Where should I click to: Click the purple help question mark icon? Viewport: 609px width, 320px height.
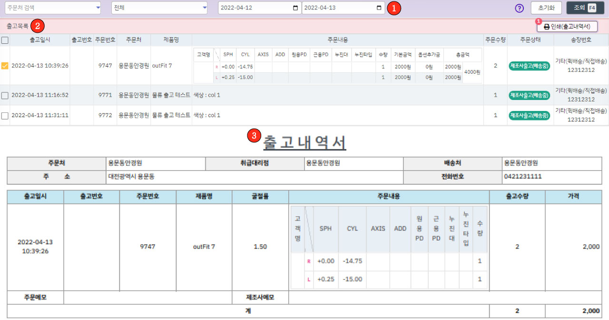pyautogui.click(x=519, y=8)
